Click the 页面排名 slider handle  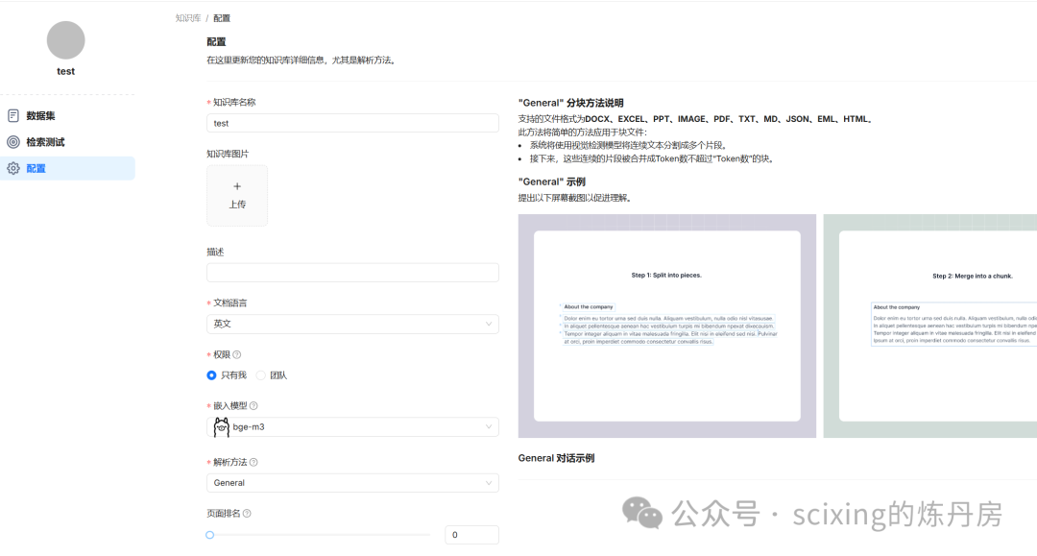(209, 535)
